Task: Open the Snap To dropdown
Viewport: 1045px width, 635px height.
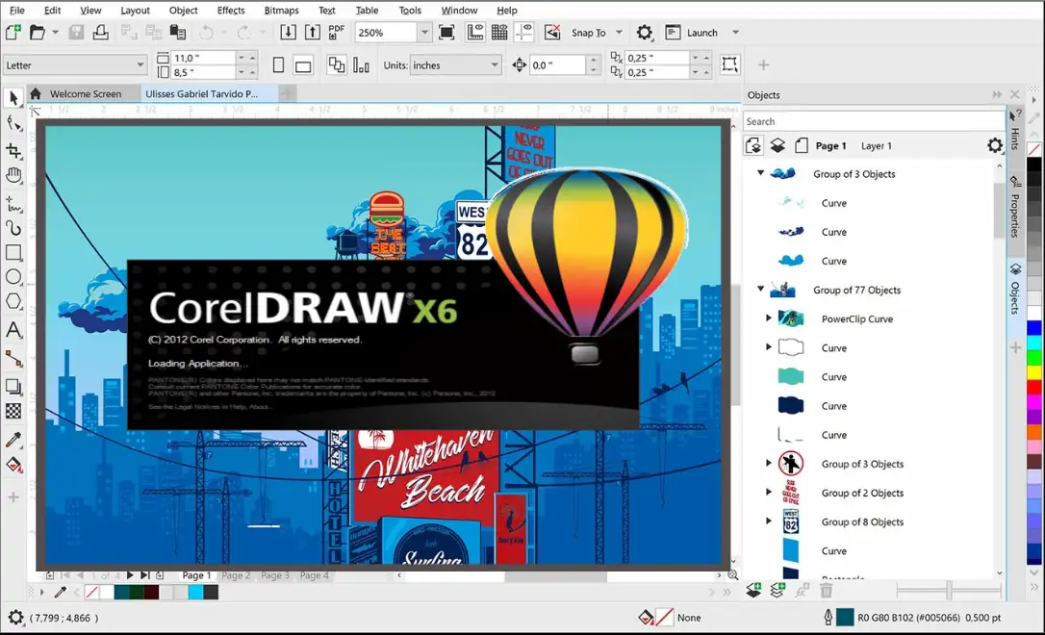Action: 619,32
